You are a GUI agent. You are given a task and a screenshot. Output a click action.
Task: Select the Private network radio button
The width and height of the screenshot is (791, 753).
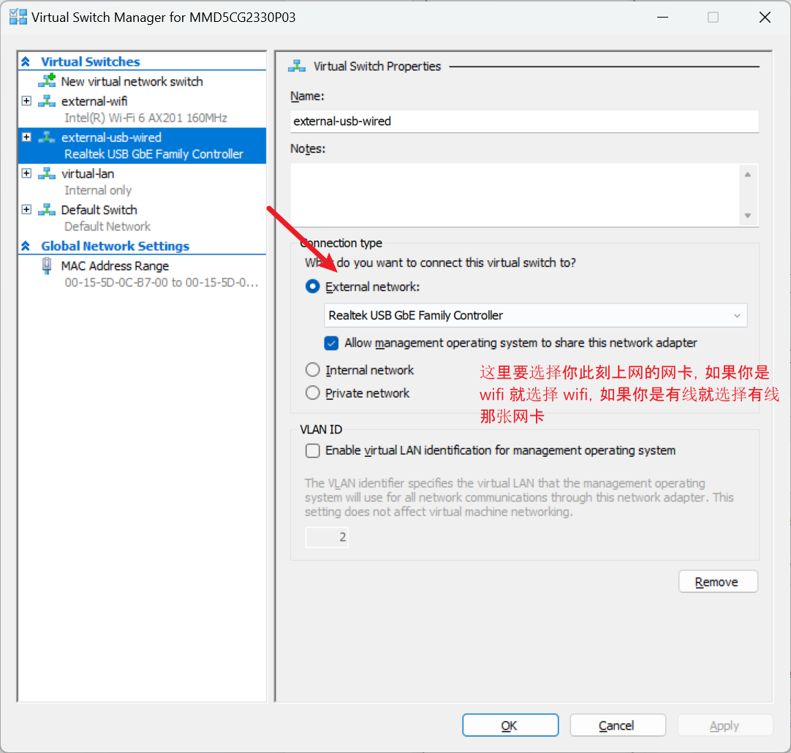(313, 393)
